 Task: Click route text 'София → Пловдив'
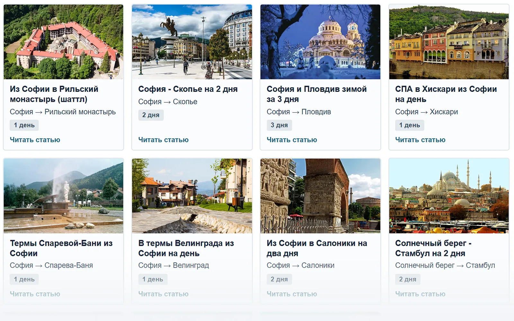coord(299,112)
